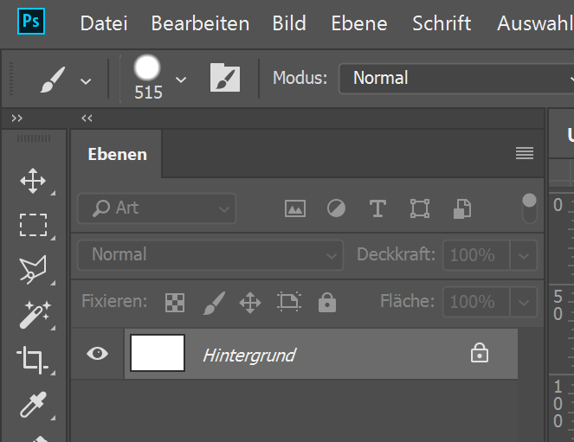Filter layers by adjustment layer type
This screenshot has width=574, height=442.
pyautogui.click(x=336, y=208)
